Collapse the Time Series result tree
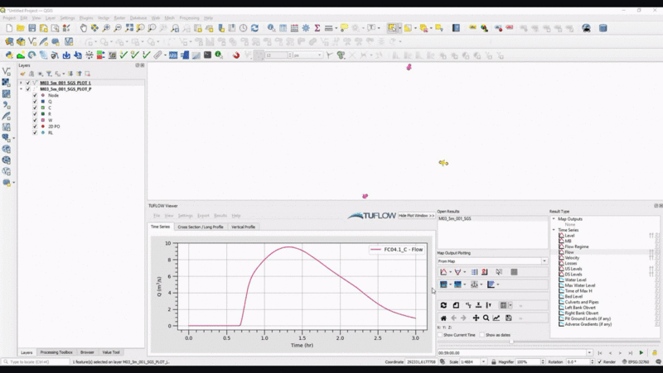663x373 pixels. pyautogui.click(x=554, y=230)
